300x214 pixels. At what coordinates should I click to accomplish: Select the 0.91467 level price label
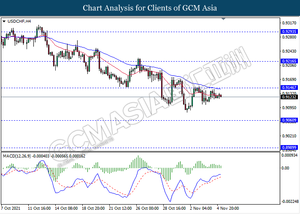(289, 87)
